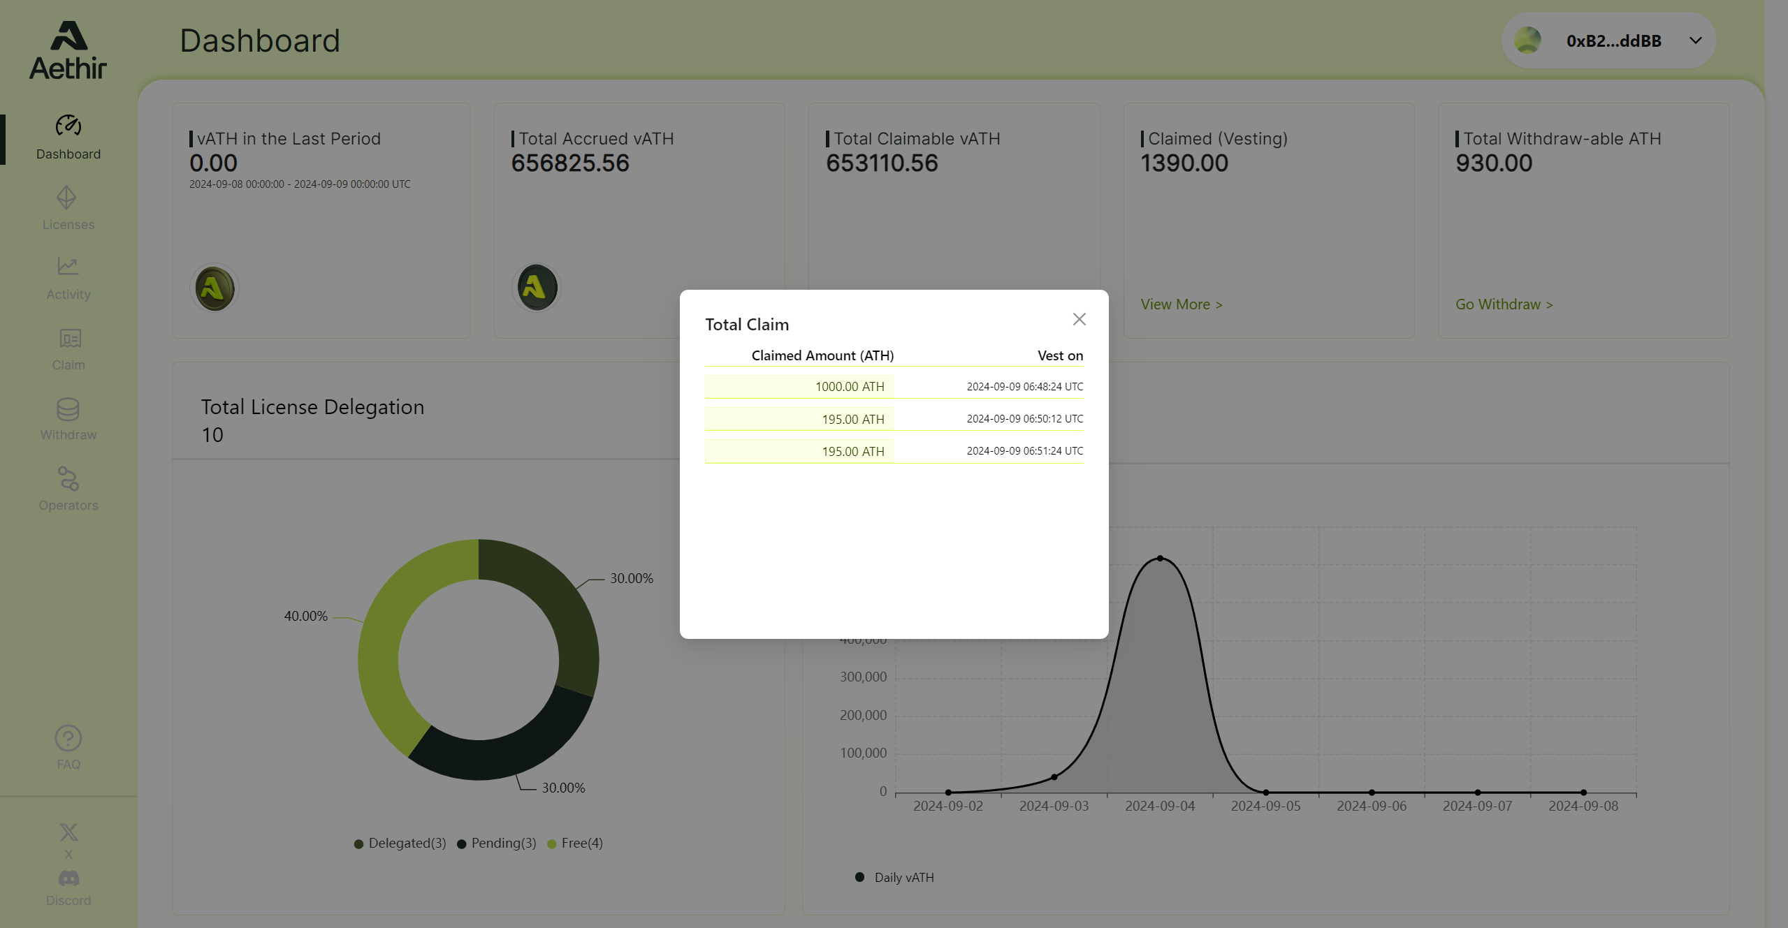Open the FAQ question mark icon
This screenshot has height=928, width=1788.
point(68,738)
